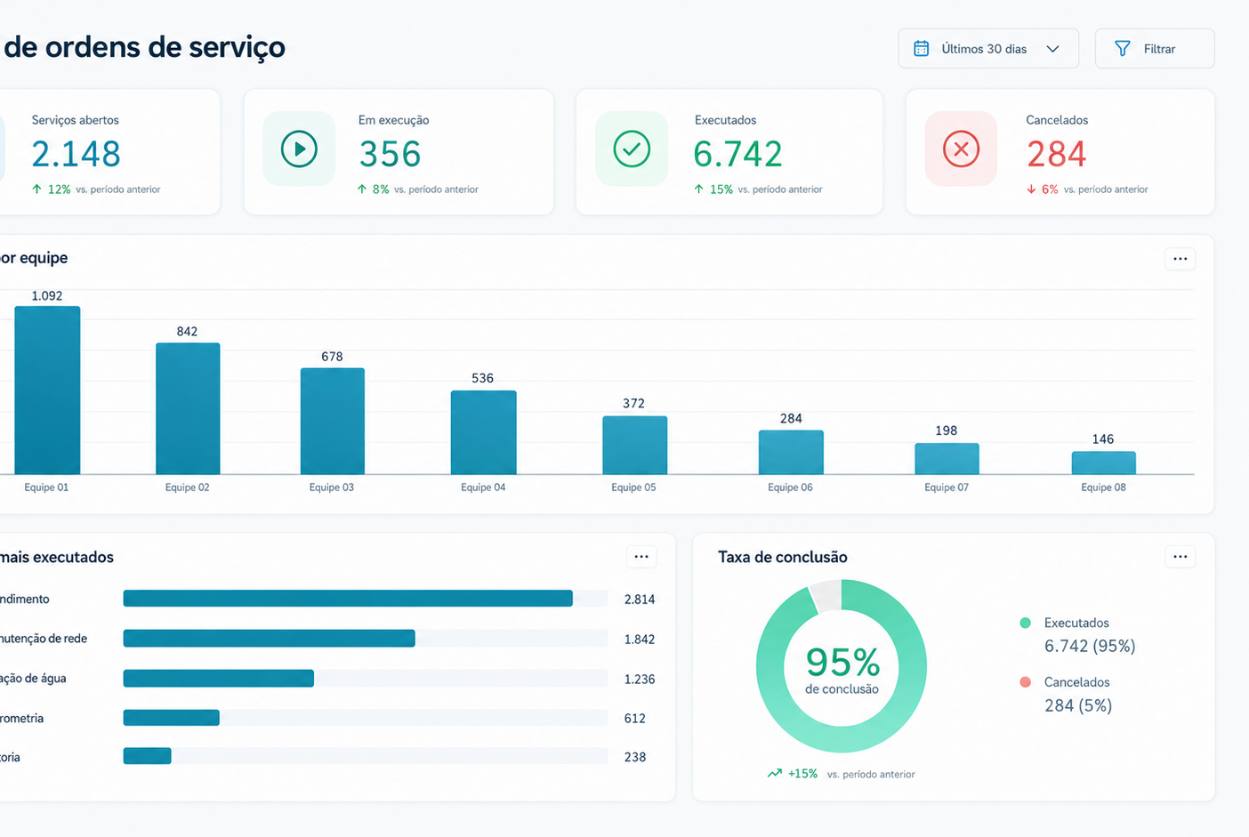Screen dimensions: 1249x837
Task: Click the up arrow beside 8%
Action: pyautogui.click(x=362, y=189)
